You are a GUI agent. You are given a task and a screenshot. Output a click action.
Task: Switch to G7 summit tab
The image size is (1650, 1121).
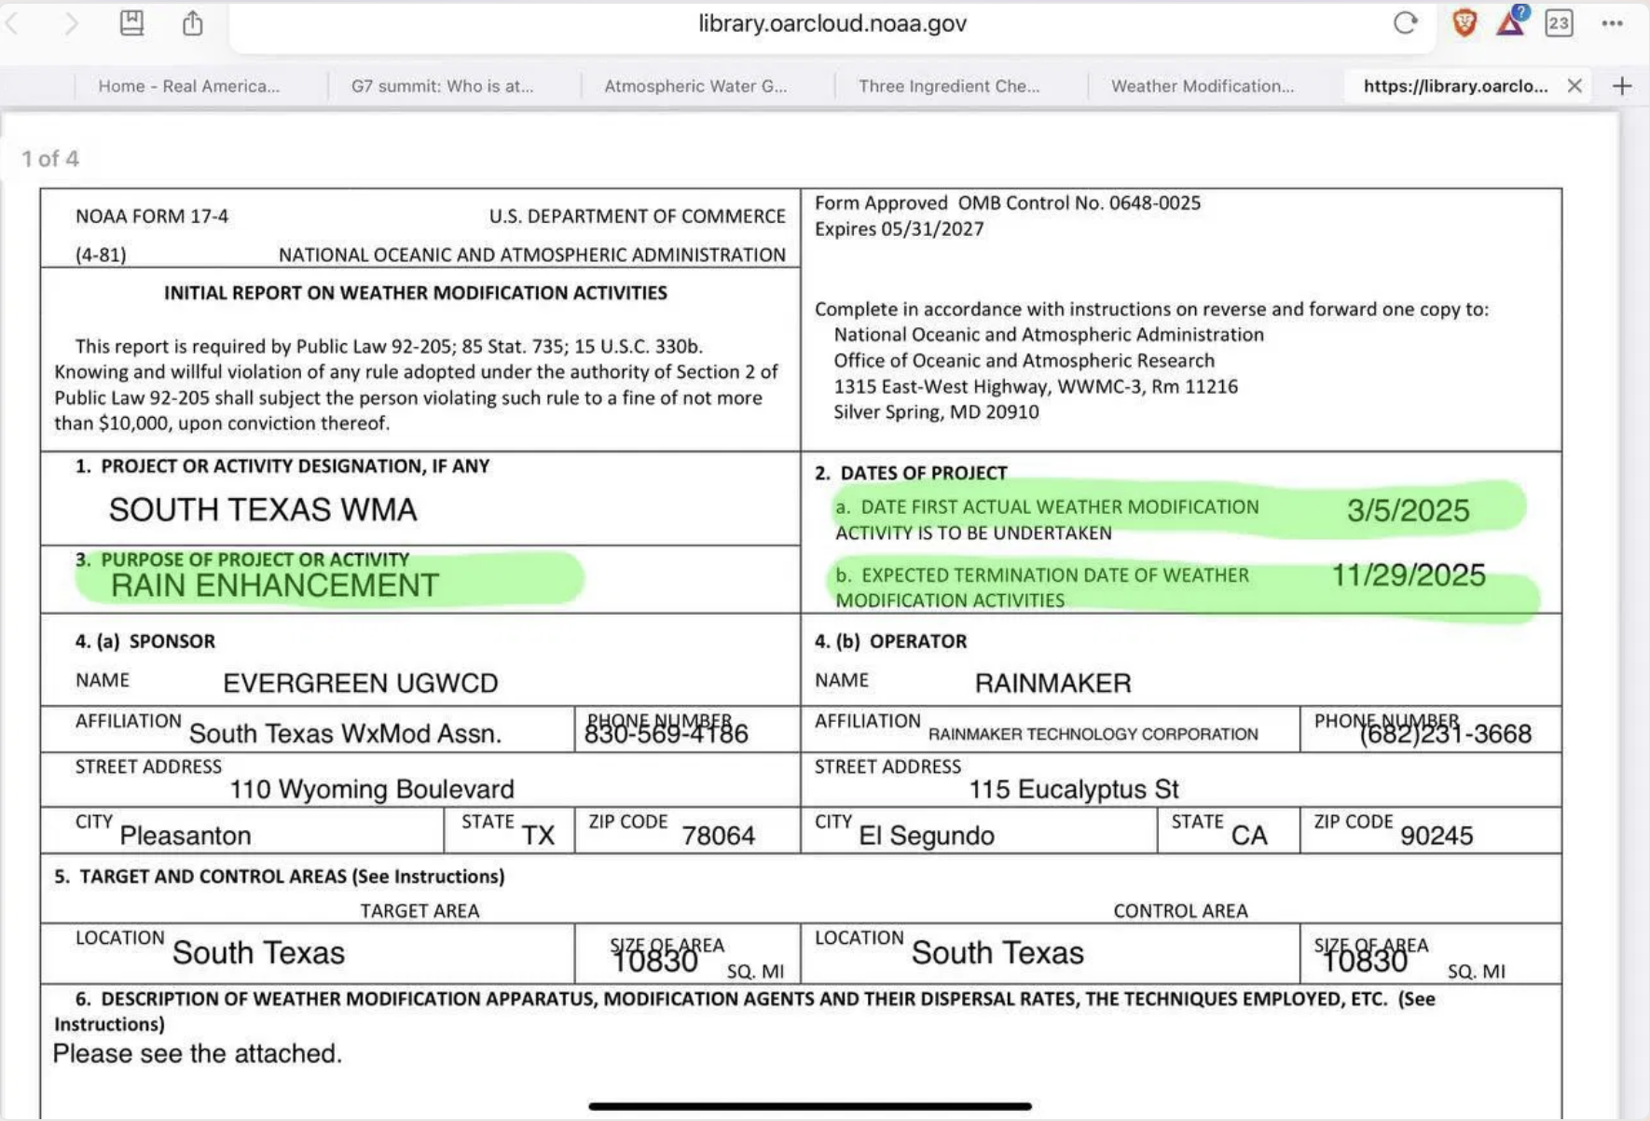click(x=442, y=86)
